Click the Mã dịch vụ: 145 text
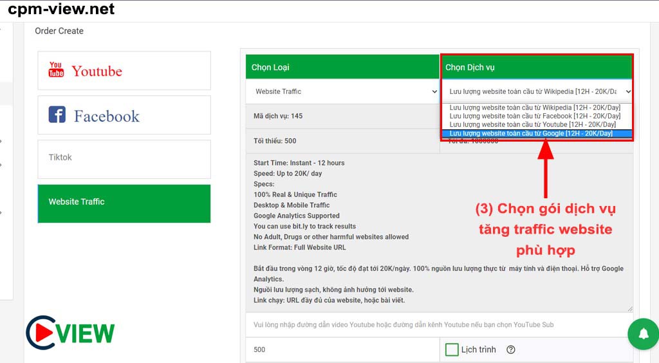The image size is (659, 363). tap(278, 116)
